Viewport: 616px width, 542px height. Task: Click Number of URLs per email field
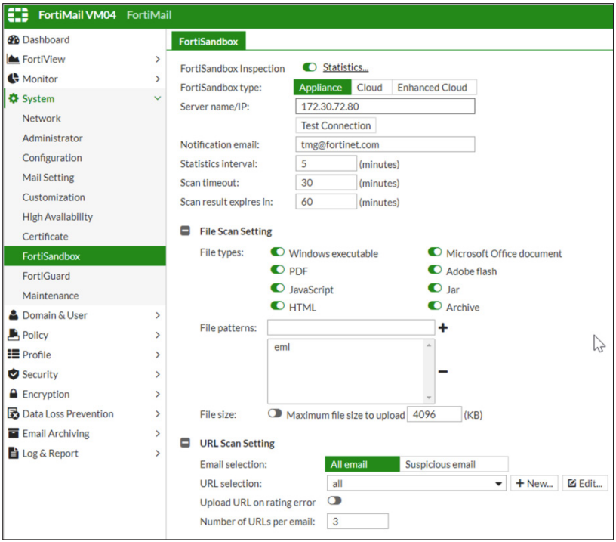pos(358,521)
